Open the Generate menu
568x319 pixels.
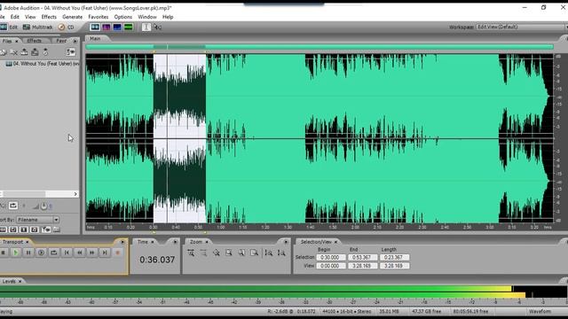(73, 17)
